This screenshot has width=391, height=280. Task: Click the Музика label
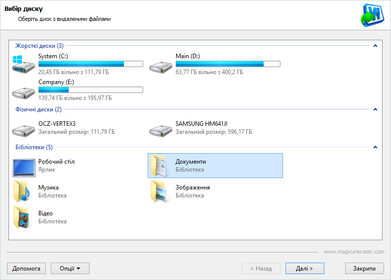coord(48,187)
